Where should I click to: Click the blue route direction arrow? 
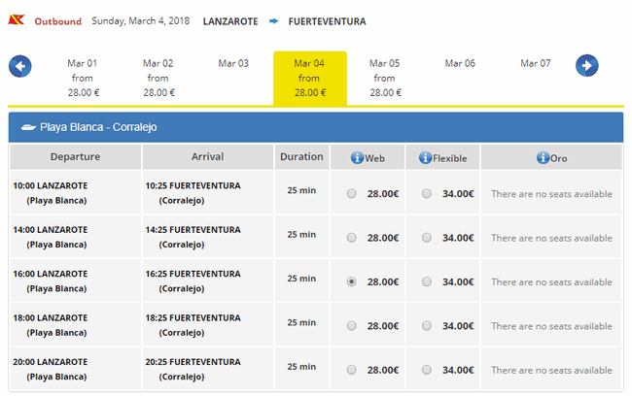pos(273,21)
